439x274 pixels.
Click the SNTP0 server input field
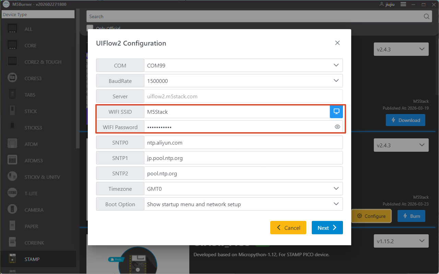point(243,142)
